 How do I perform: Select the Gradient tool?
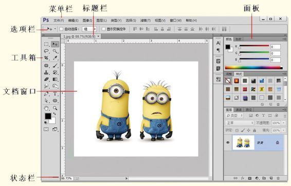55,79
